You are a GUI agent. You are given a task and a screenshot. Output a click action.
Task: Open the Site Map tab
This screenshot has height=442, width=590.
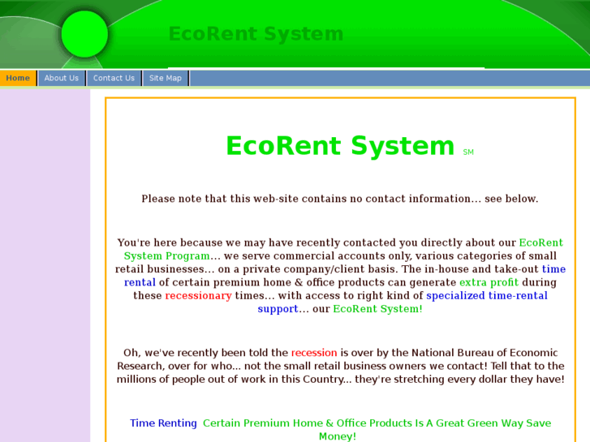[166, 78]
